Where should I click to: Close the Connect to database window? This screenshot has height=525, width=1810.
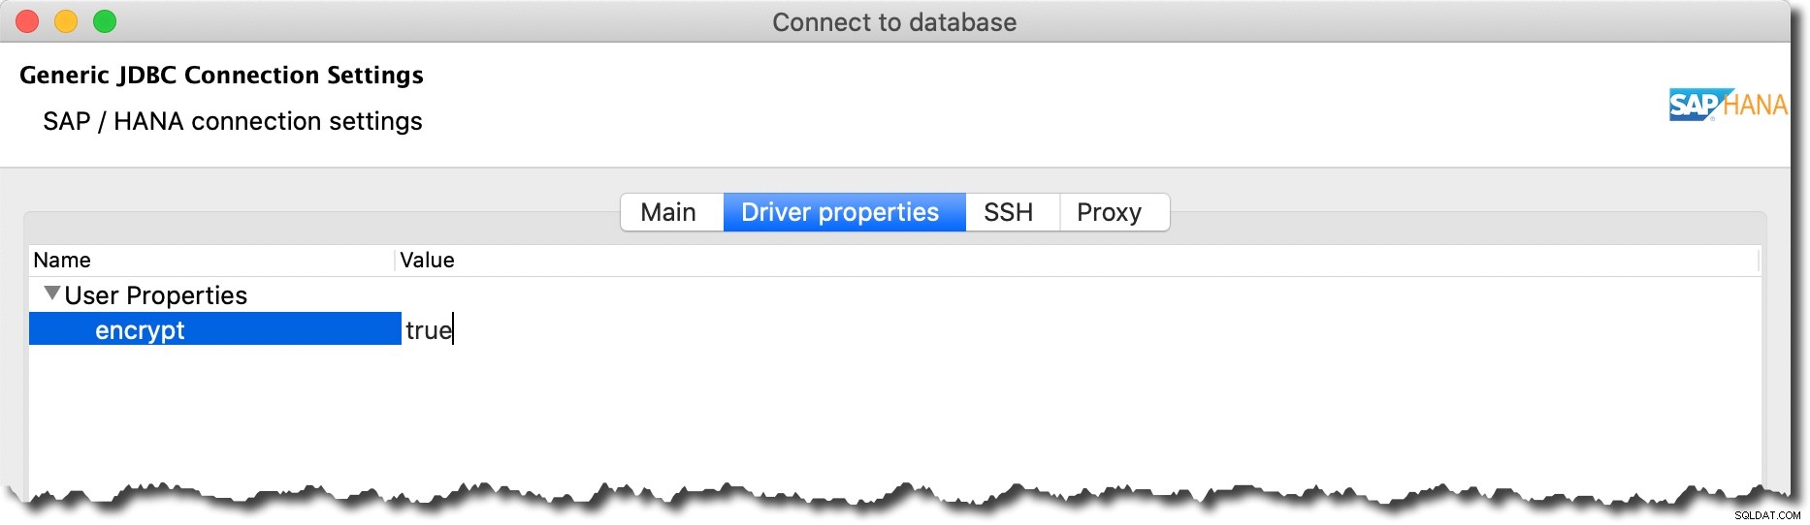click(27, 21)
